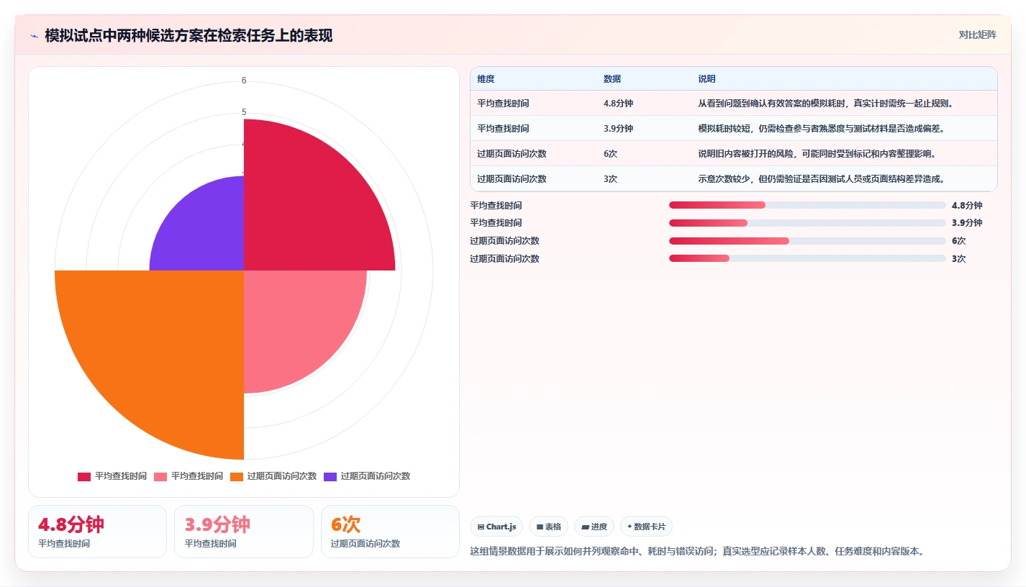Image resolution: width=1026 pixels, height=587 pixels.
Task: Click the description starting with 示意次数较少
Action: tap(821, 179)
